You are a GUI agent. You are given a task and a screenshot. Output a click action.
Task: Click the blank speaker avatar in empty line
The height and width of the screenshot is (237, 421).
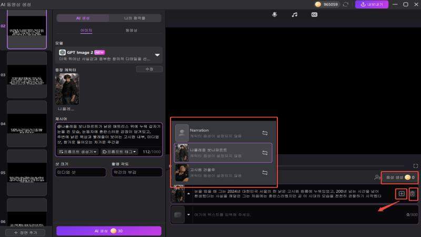click(x=178, y=215)
